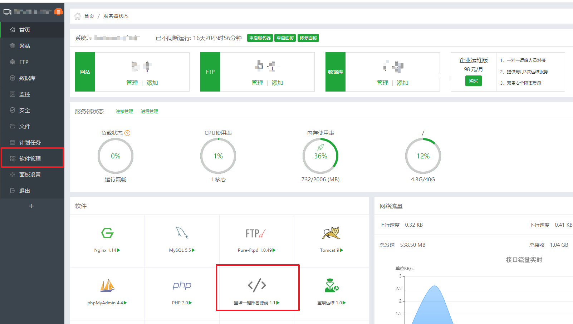Click the Nginx 1.14 running arrow

tap(119, 250)
